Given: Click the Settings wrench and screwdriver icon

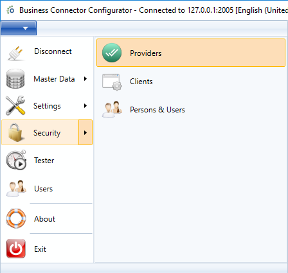Looking at the screenshot, I should [15, 105].
